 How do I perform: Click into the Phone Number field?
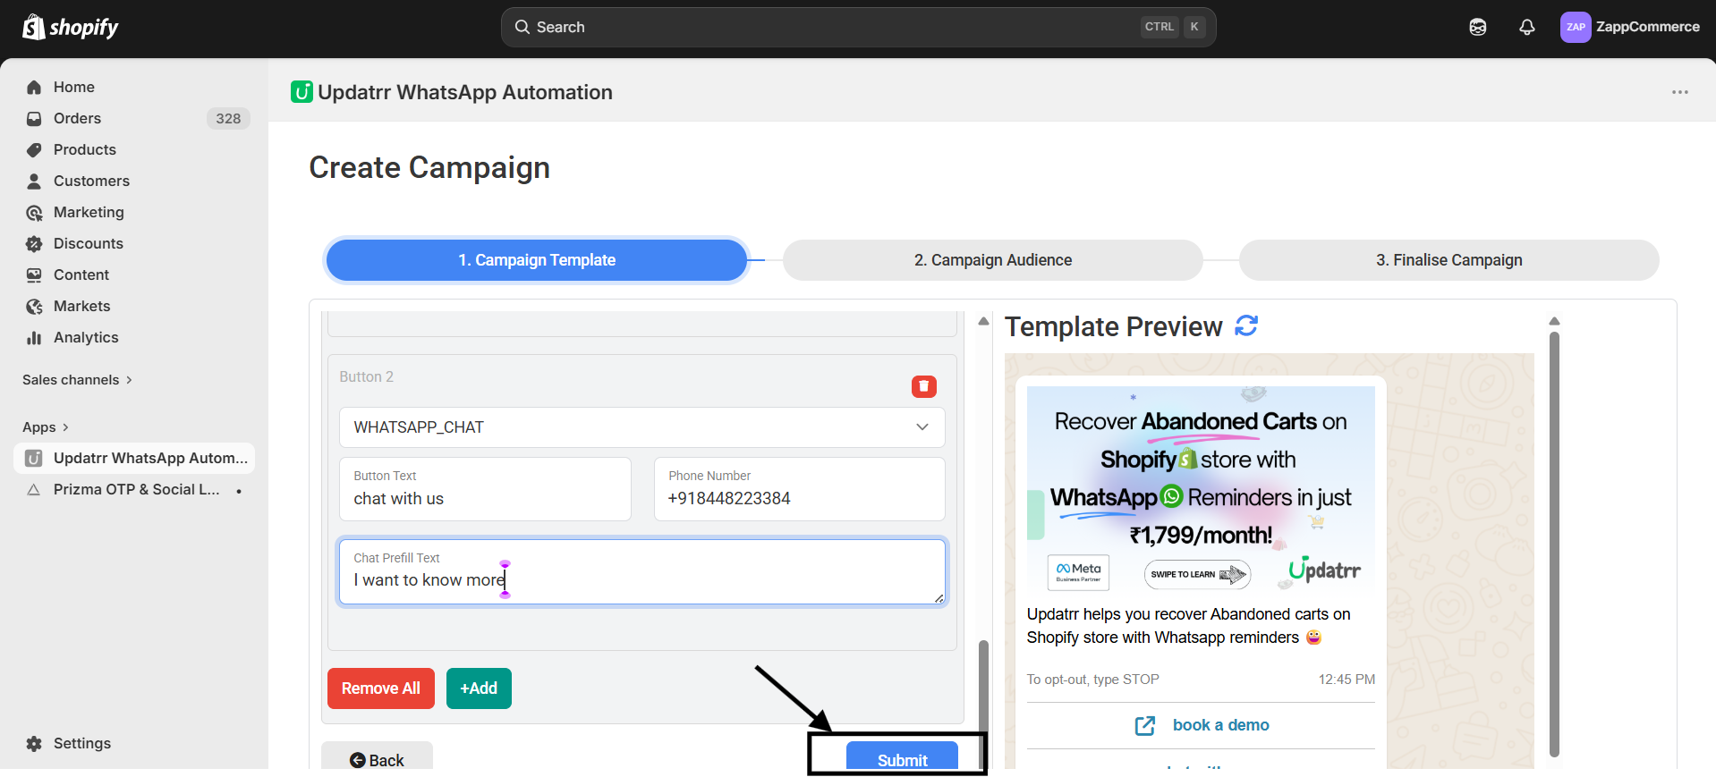[799, 498]
